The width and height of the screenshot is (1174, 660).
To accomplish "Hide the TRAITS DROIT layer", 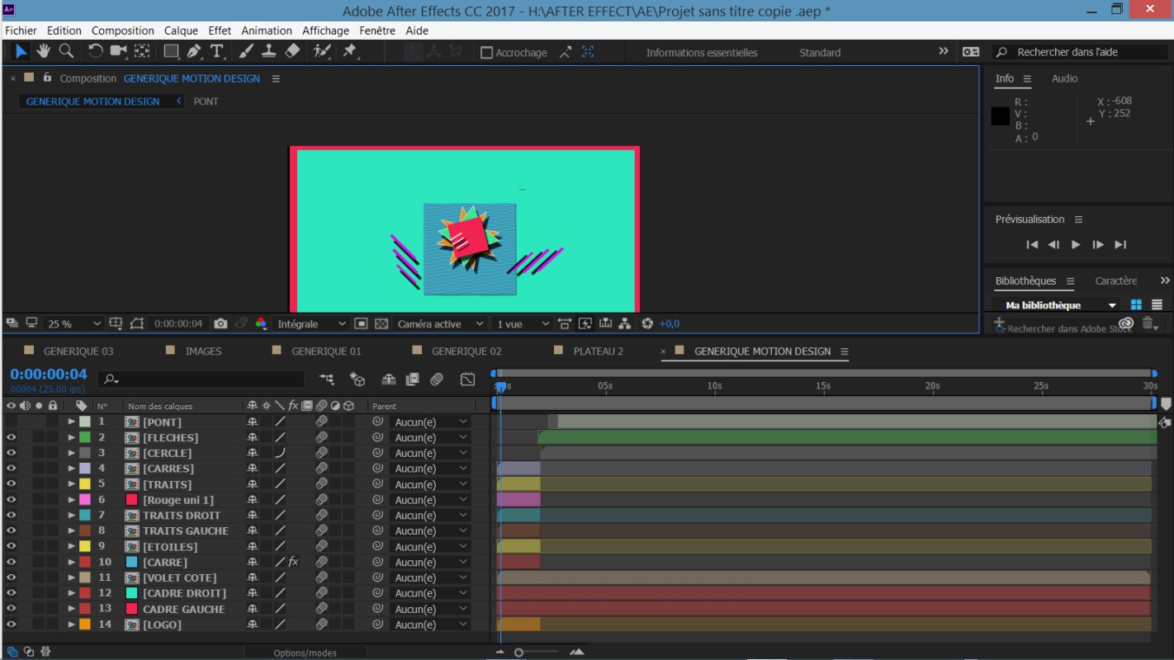I will (11, 515).
